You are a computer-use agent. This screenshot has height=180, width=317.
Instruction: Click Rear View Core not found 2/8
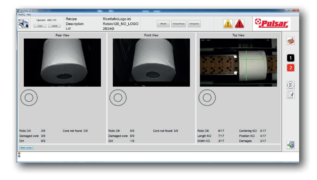[75, 131]
